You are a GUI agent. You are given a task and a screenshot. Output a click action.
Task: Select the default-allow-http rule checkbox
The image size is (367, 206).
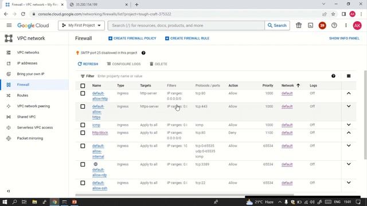click(83, 93)
